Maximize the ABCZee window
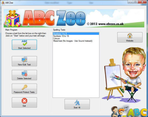Image resolution: width=148 pixels, height=117 pixels. 135,2
